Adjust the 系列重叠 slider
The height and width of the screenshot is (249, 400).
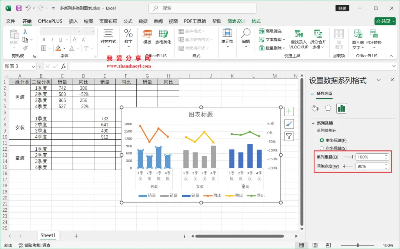pyautogui.click(x=348, y=157)
